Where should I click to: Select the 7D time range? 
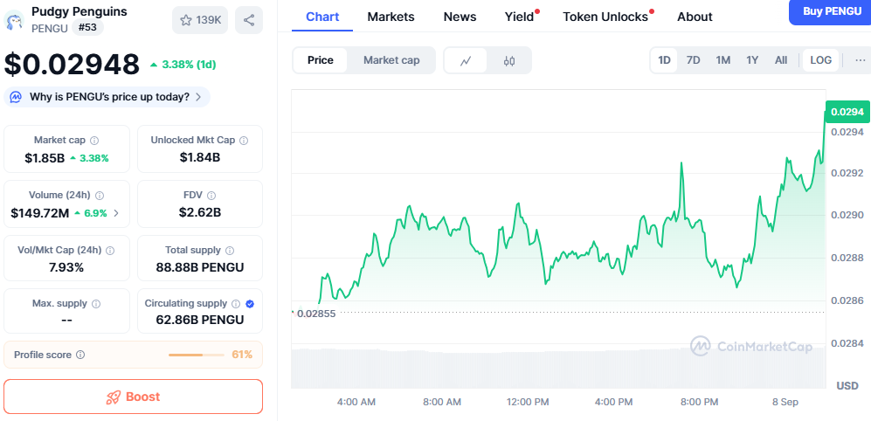[x=693, y=60]
